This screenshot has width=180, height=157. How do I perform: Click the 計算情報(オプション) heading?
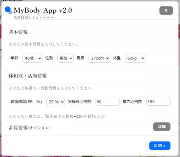point(30,128)
